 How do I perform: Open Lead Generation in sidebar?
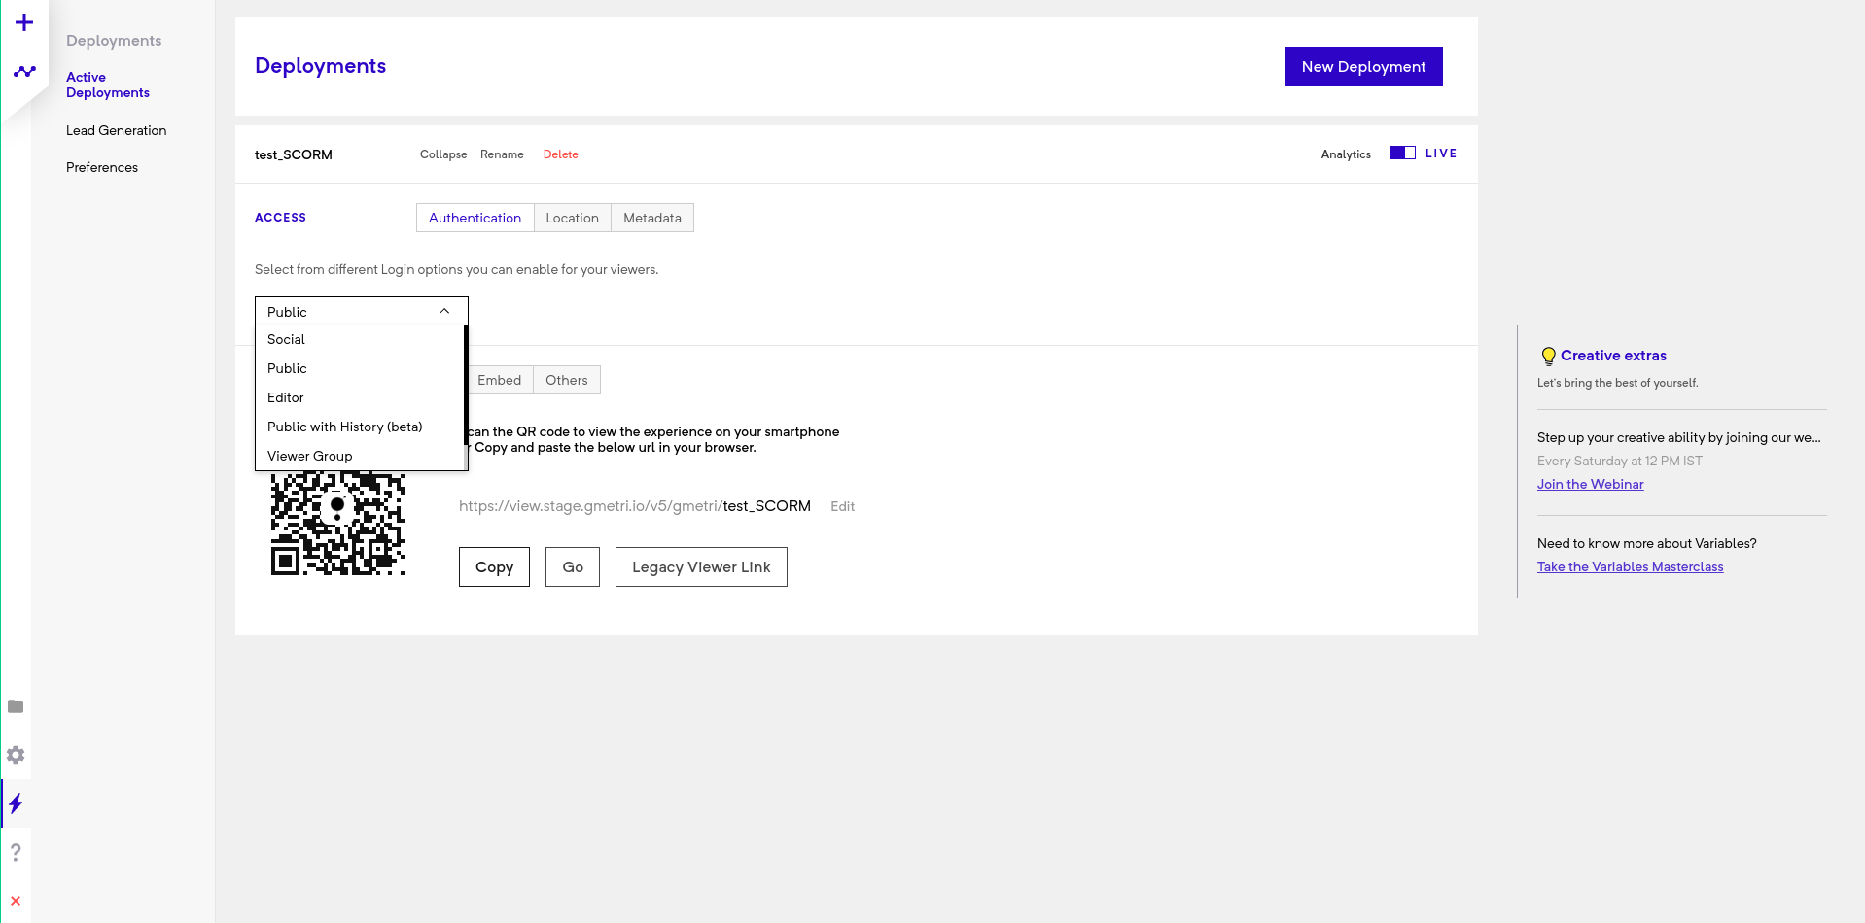tap(116, 130)
